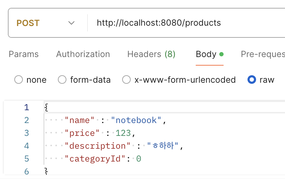The width and height of the screenshot is (285, 179).
Task: Open the Headers (8) tab
Action: pyautogui.click(x=151, y=54)
